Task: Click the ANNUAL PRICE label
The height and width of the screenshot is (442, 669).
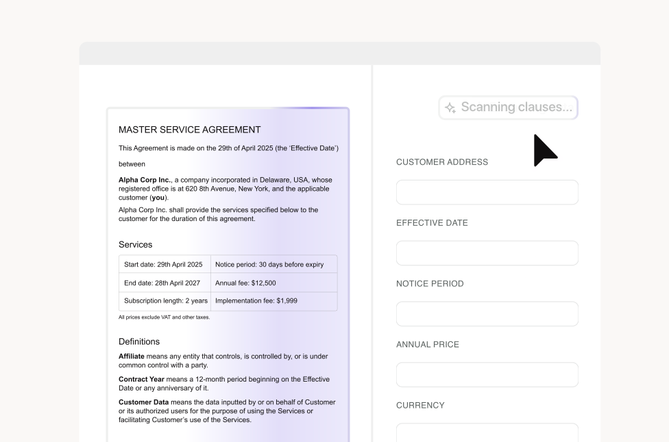Action: [428, 345]
